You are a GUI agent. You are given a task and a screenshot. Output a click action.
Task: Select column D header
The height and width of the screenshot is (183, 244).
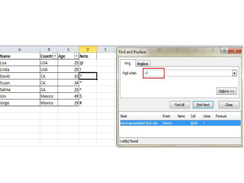pos(88,49)
